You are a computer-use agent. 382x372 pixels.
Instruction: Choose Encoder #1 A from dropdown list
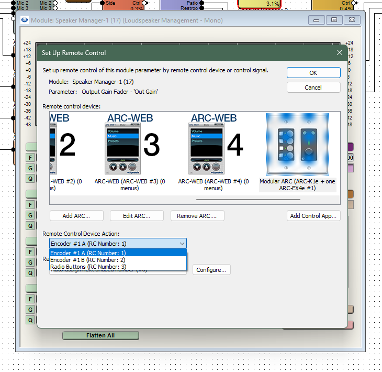[118, 253]
